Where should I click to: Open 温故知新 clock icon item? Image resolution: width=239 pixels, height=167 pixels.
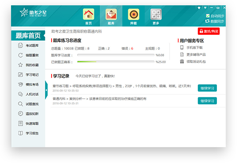(x=28, y=114)
